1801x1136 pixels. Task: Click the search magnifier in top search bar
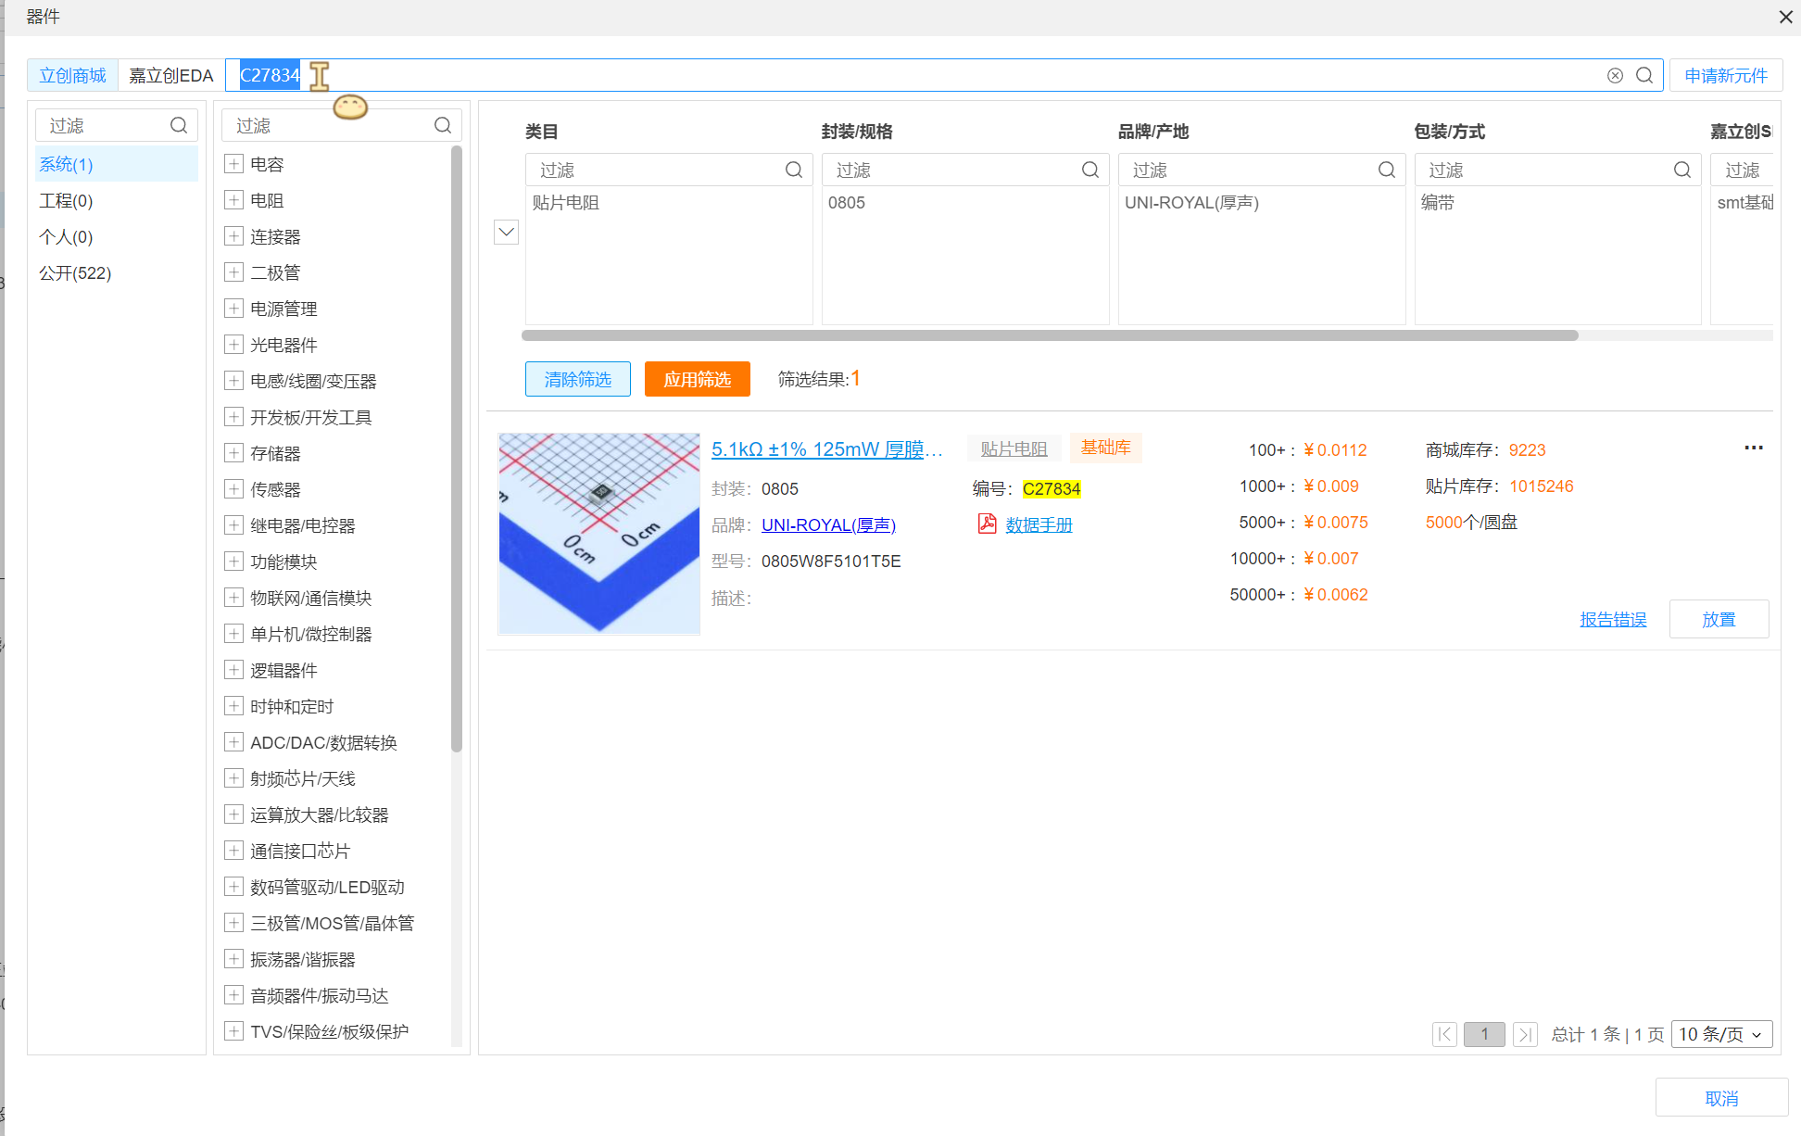point(1644,75)
